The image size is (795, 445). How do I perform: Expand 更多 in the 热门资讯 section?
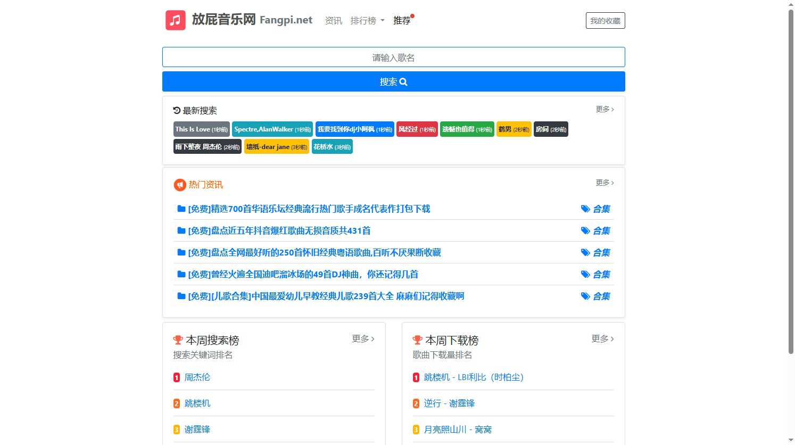pos(604,183)
